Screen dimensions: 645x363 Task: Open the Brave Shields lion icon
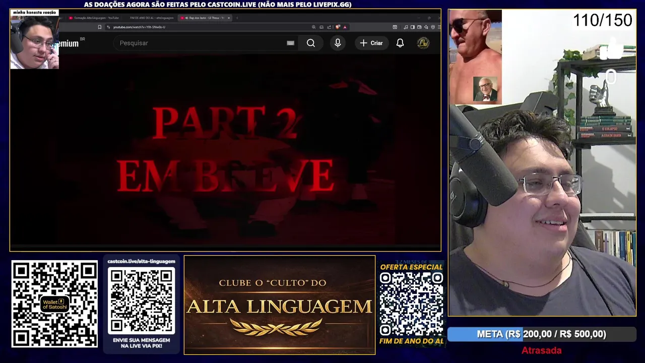click(338, 27)
